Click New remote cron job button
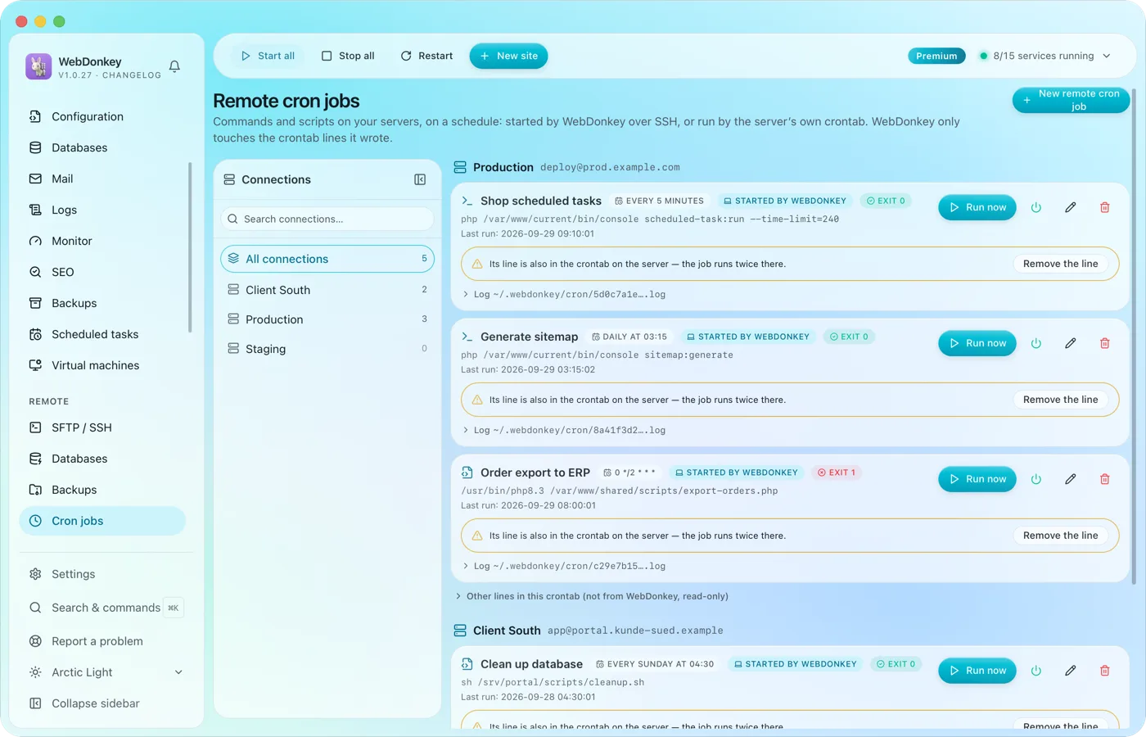 pos(1071,100)
